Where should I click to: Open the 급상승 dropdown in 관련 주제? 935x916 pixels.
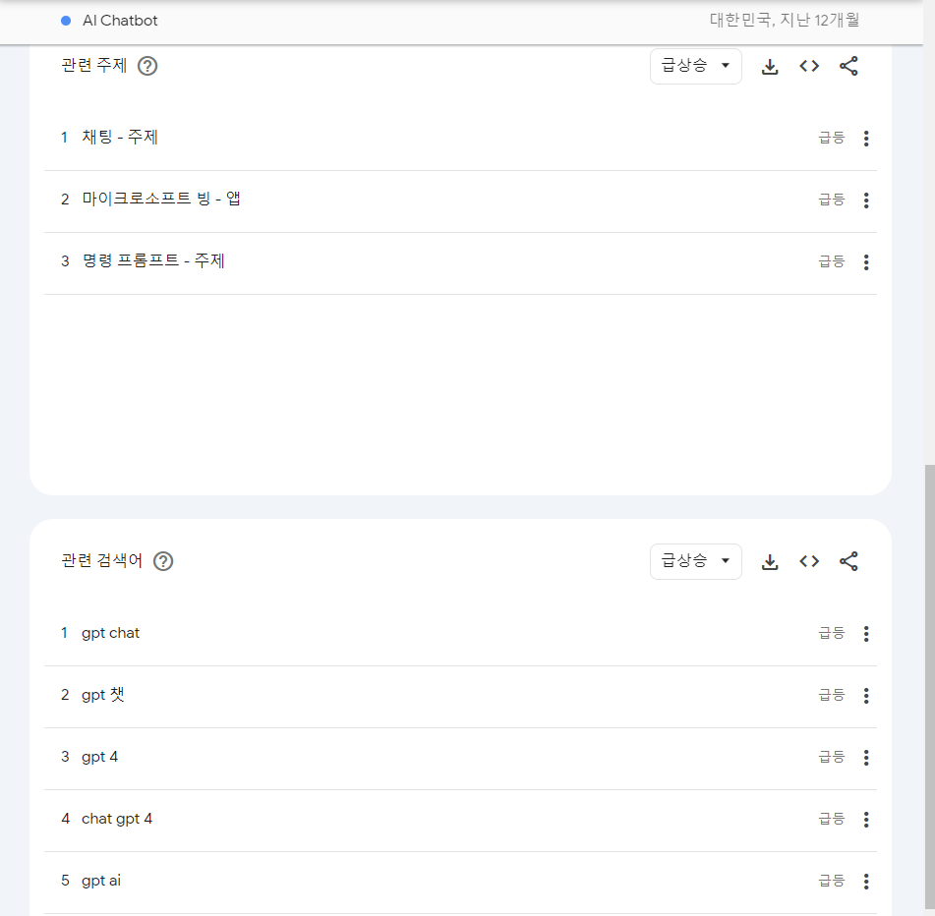[695, 66]
